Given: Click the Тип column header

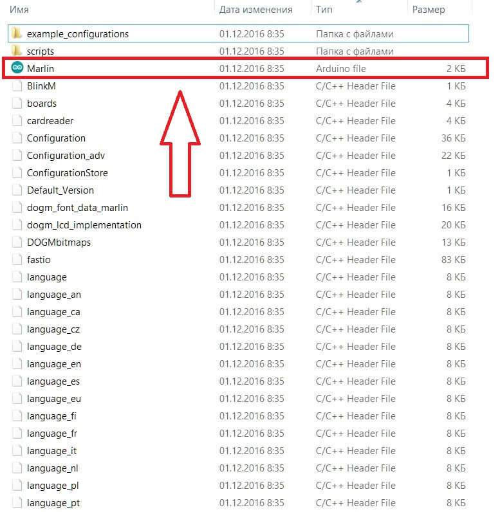Looking at the screenshot, I should pos(323,10).
